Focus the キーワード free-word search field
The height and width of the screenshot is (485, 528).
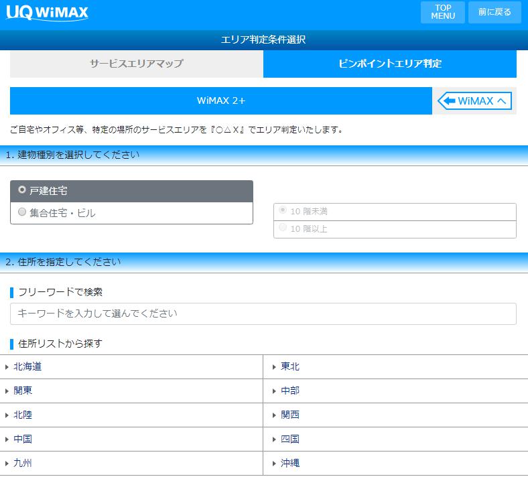point(263,314)
